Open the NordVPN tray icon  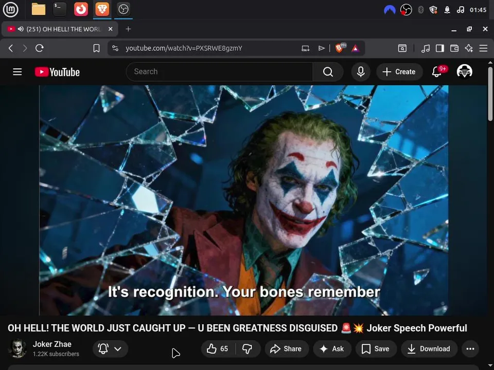pos(390,10)
